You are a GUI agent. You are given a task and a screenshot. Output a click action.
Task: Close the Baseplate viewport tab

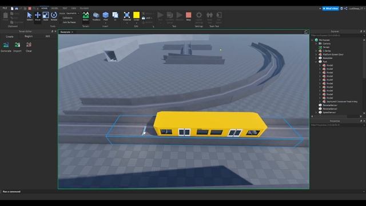(x=72, y=32)
